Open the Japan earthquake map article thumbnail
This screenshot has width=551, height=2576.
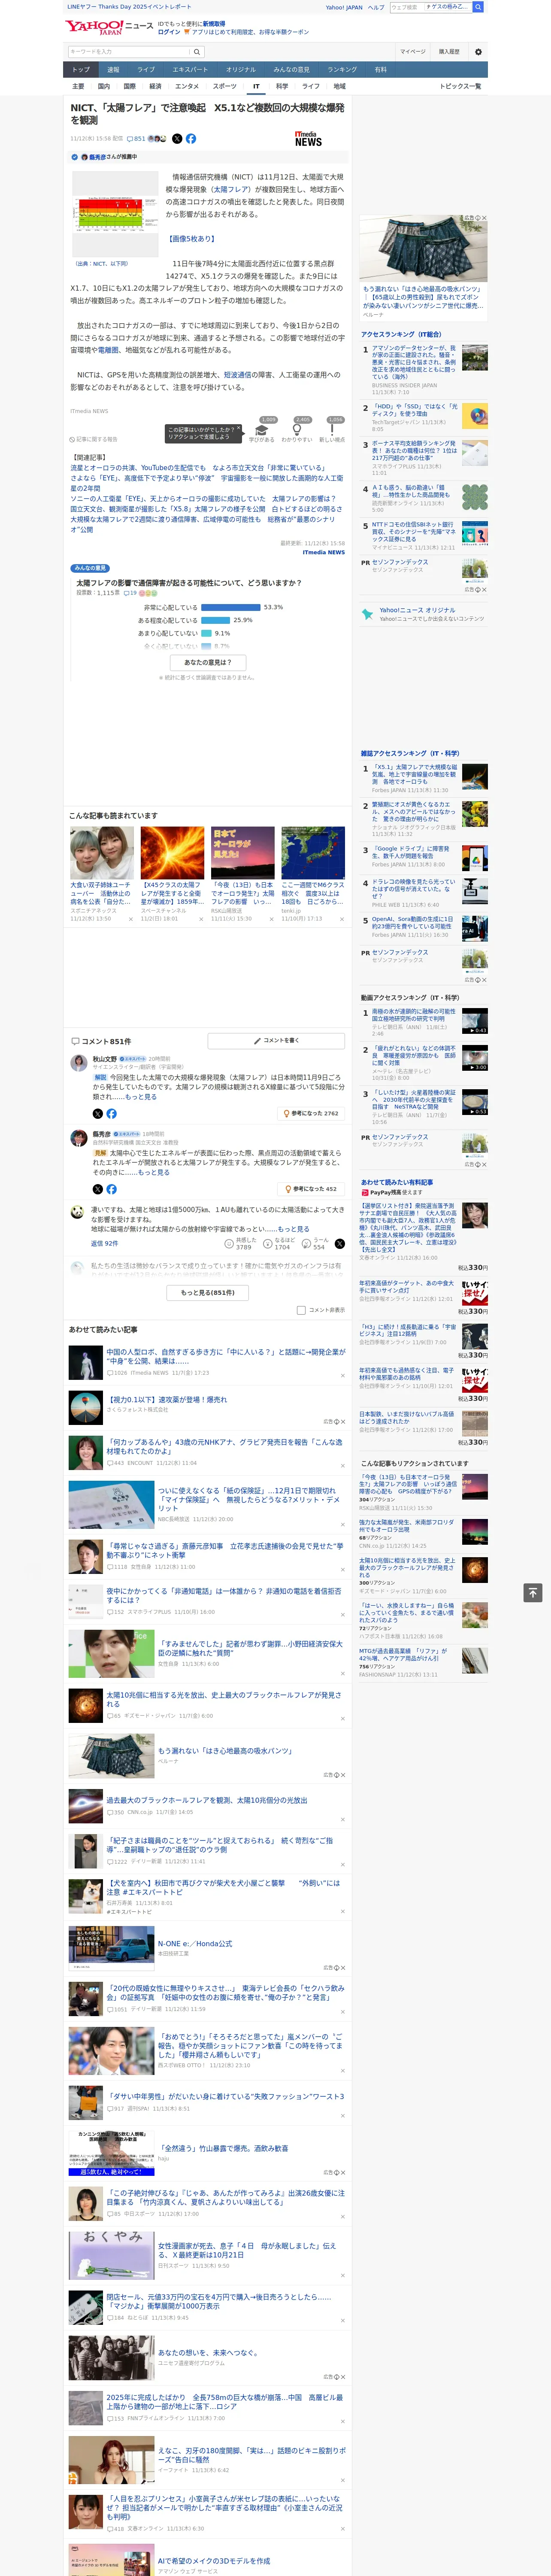click(x=313, y=853)
